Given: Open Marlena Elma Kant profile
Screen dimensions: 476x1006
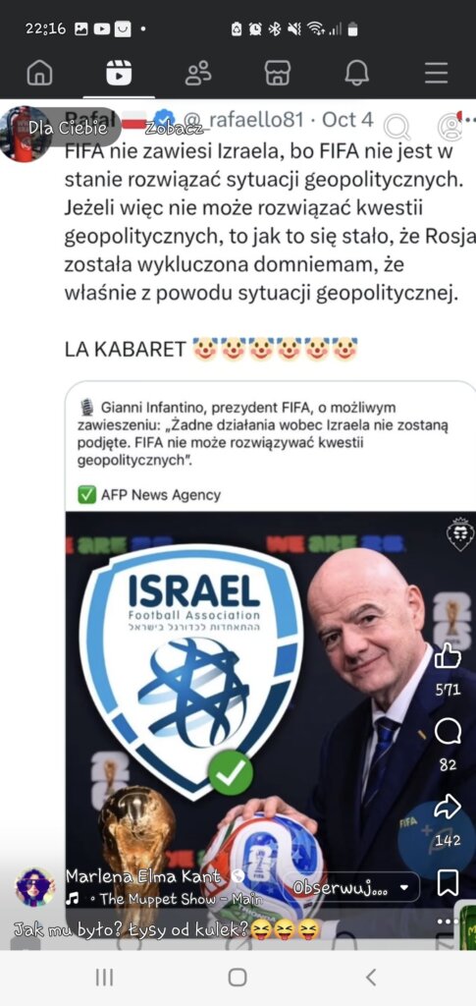Looking at the screenshot, I should tap(143, 875).
